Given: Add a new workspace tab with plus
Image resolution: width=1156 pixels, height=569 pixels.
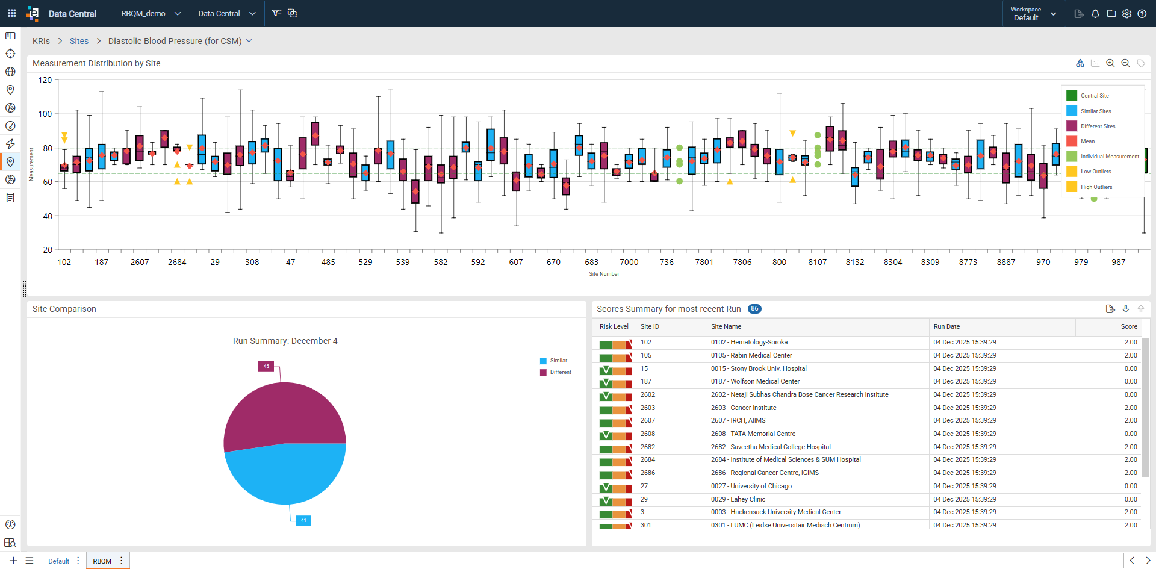Looking at the screenshot, I should click(13, 561).
